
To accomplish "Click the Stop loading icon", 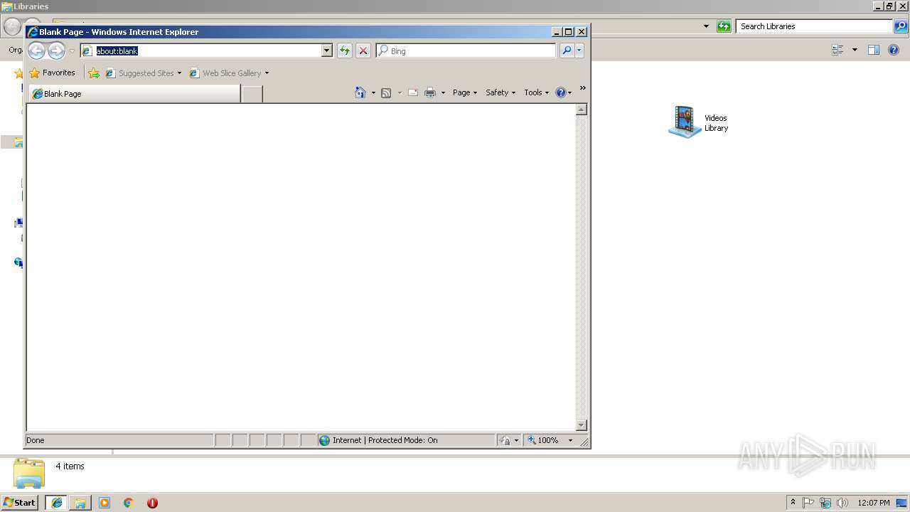I will point(363,50).
